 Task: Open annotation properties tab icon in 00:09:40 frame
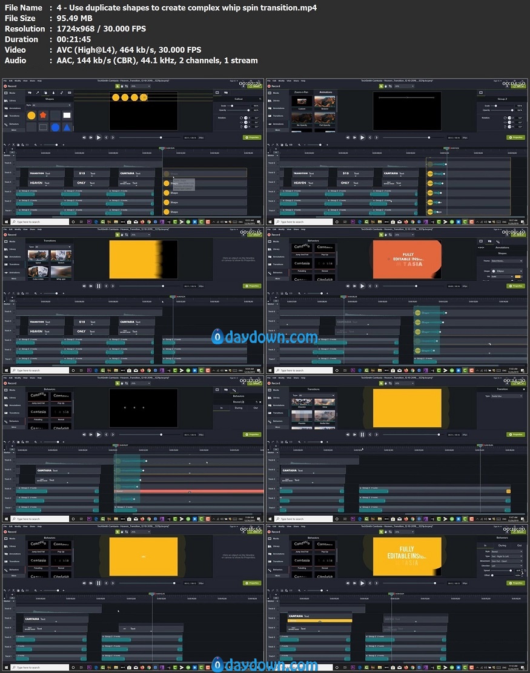click(489, 241)
